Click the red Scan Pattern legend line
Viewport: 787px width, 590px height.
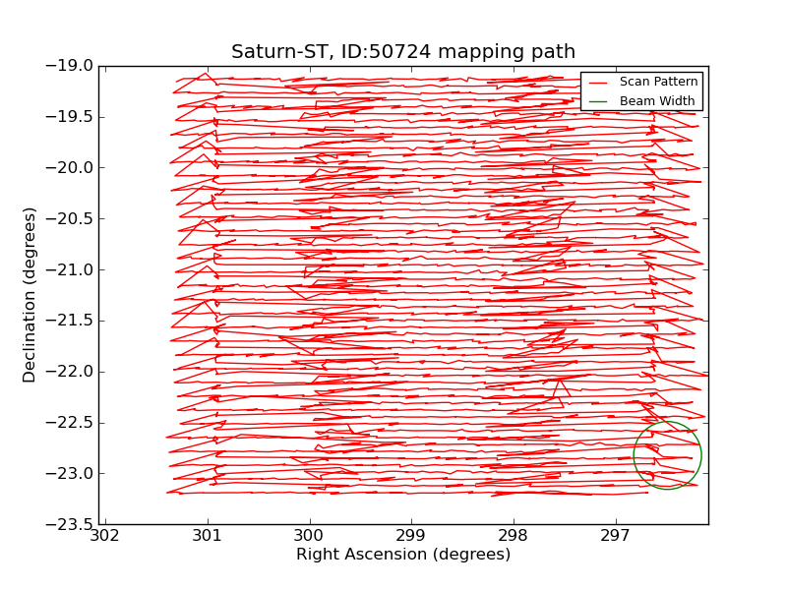[598, 82]
